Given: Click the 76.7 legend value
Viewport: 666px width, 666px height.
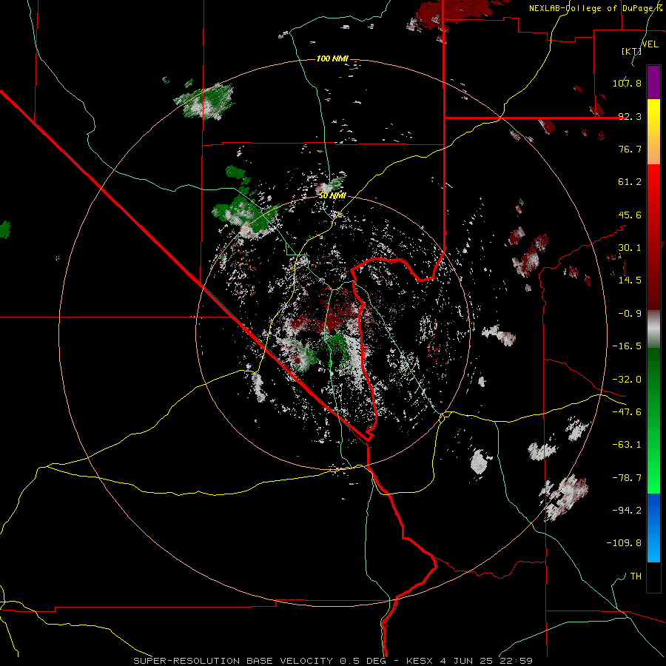Looking at the screenshot, I should pyautogui.click(x=630, y=149).
